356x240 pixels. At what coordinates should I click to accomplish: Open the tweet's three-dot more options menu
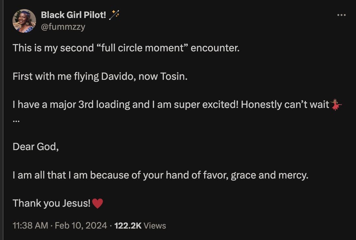pyautogui.click(x=341, y=15)
